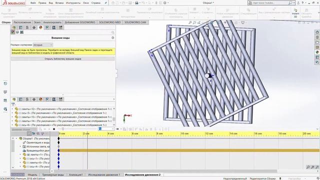Click timeline zoom-out magnifier at far right
Screen dimensions: 320x180
click(317, 167)
